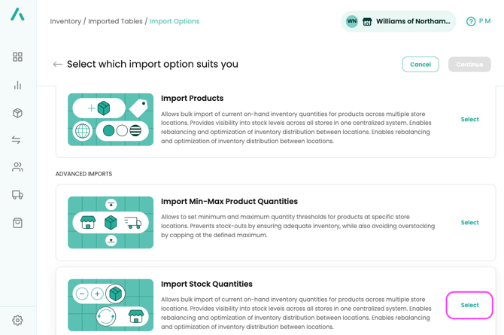Viewport: 504px width, 335px height.
Task: Open the bar chart analytics icon
Action: [17, 85]
